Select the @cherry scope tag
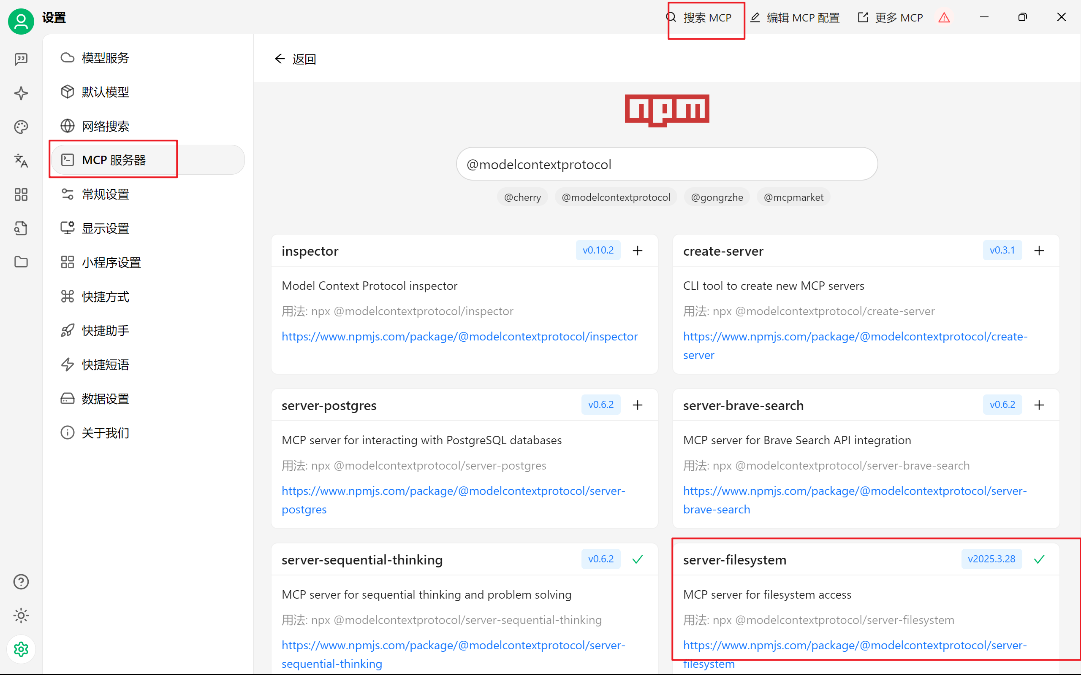The width and height of the screenshot is (1081, 675). click(x=522, y=197)
